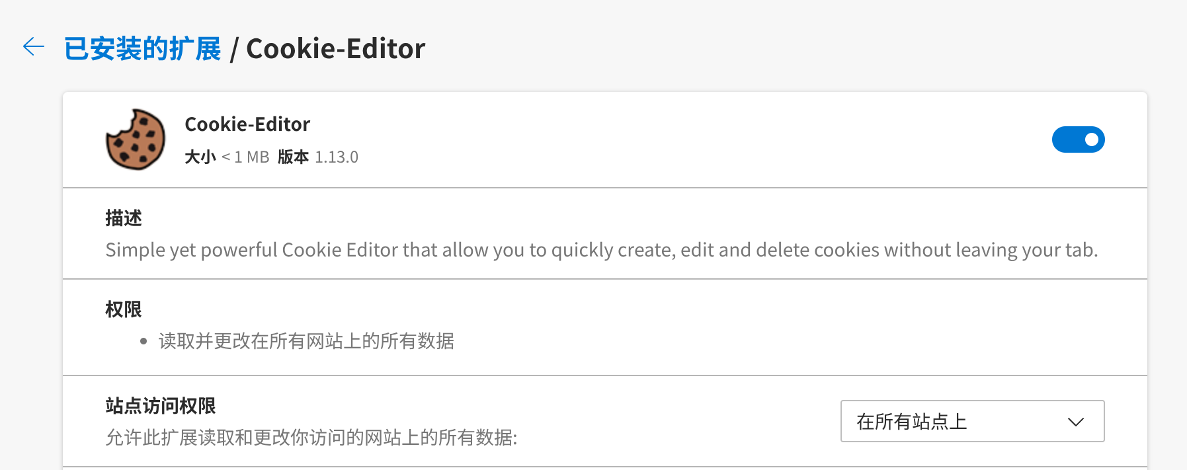Open the 在所有站点上 site access dropdown

click(972, 421)
